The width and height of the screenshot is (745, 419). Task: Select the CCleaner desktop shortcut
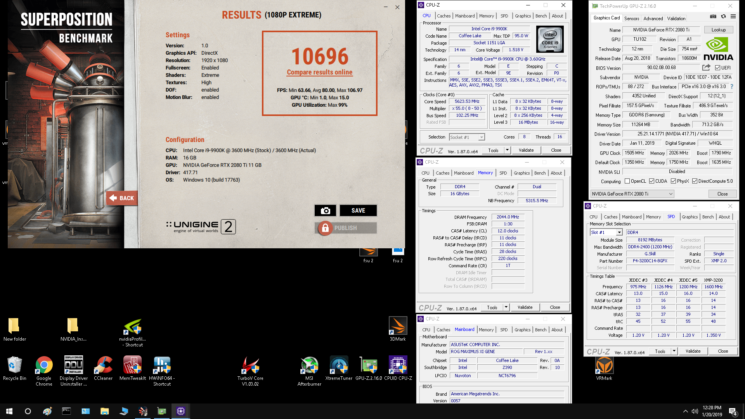103,369
